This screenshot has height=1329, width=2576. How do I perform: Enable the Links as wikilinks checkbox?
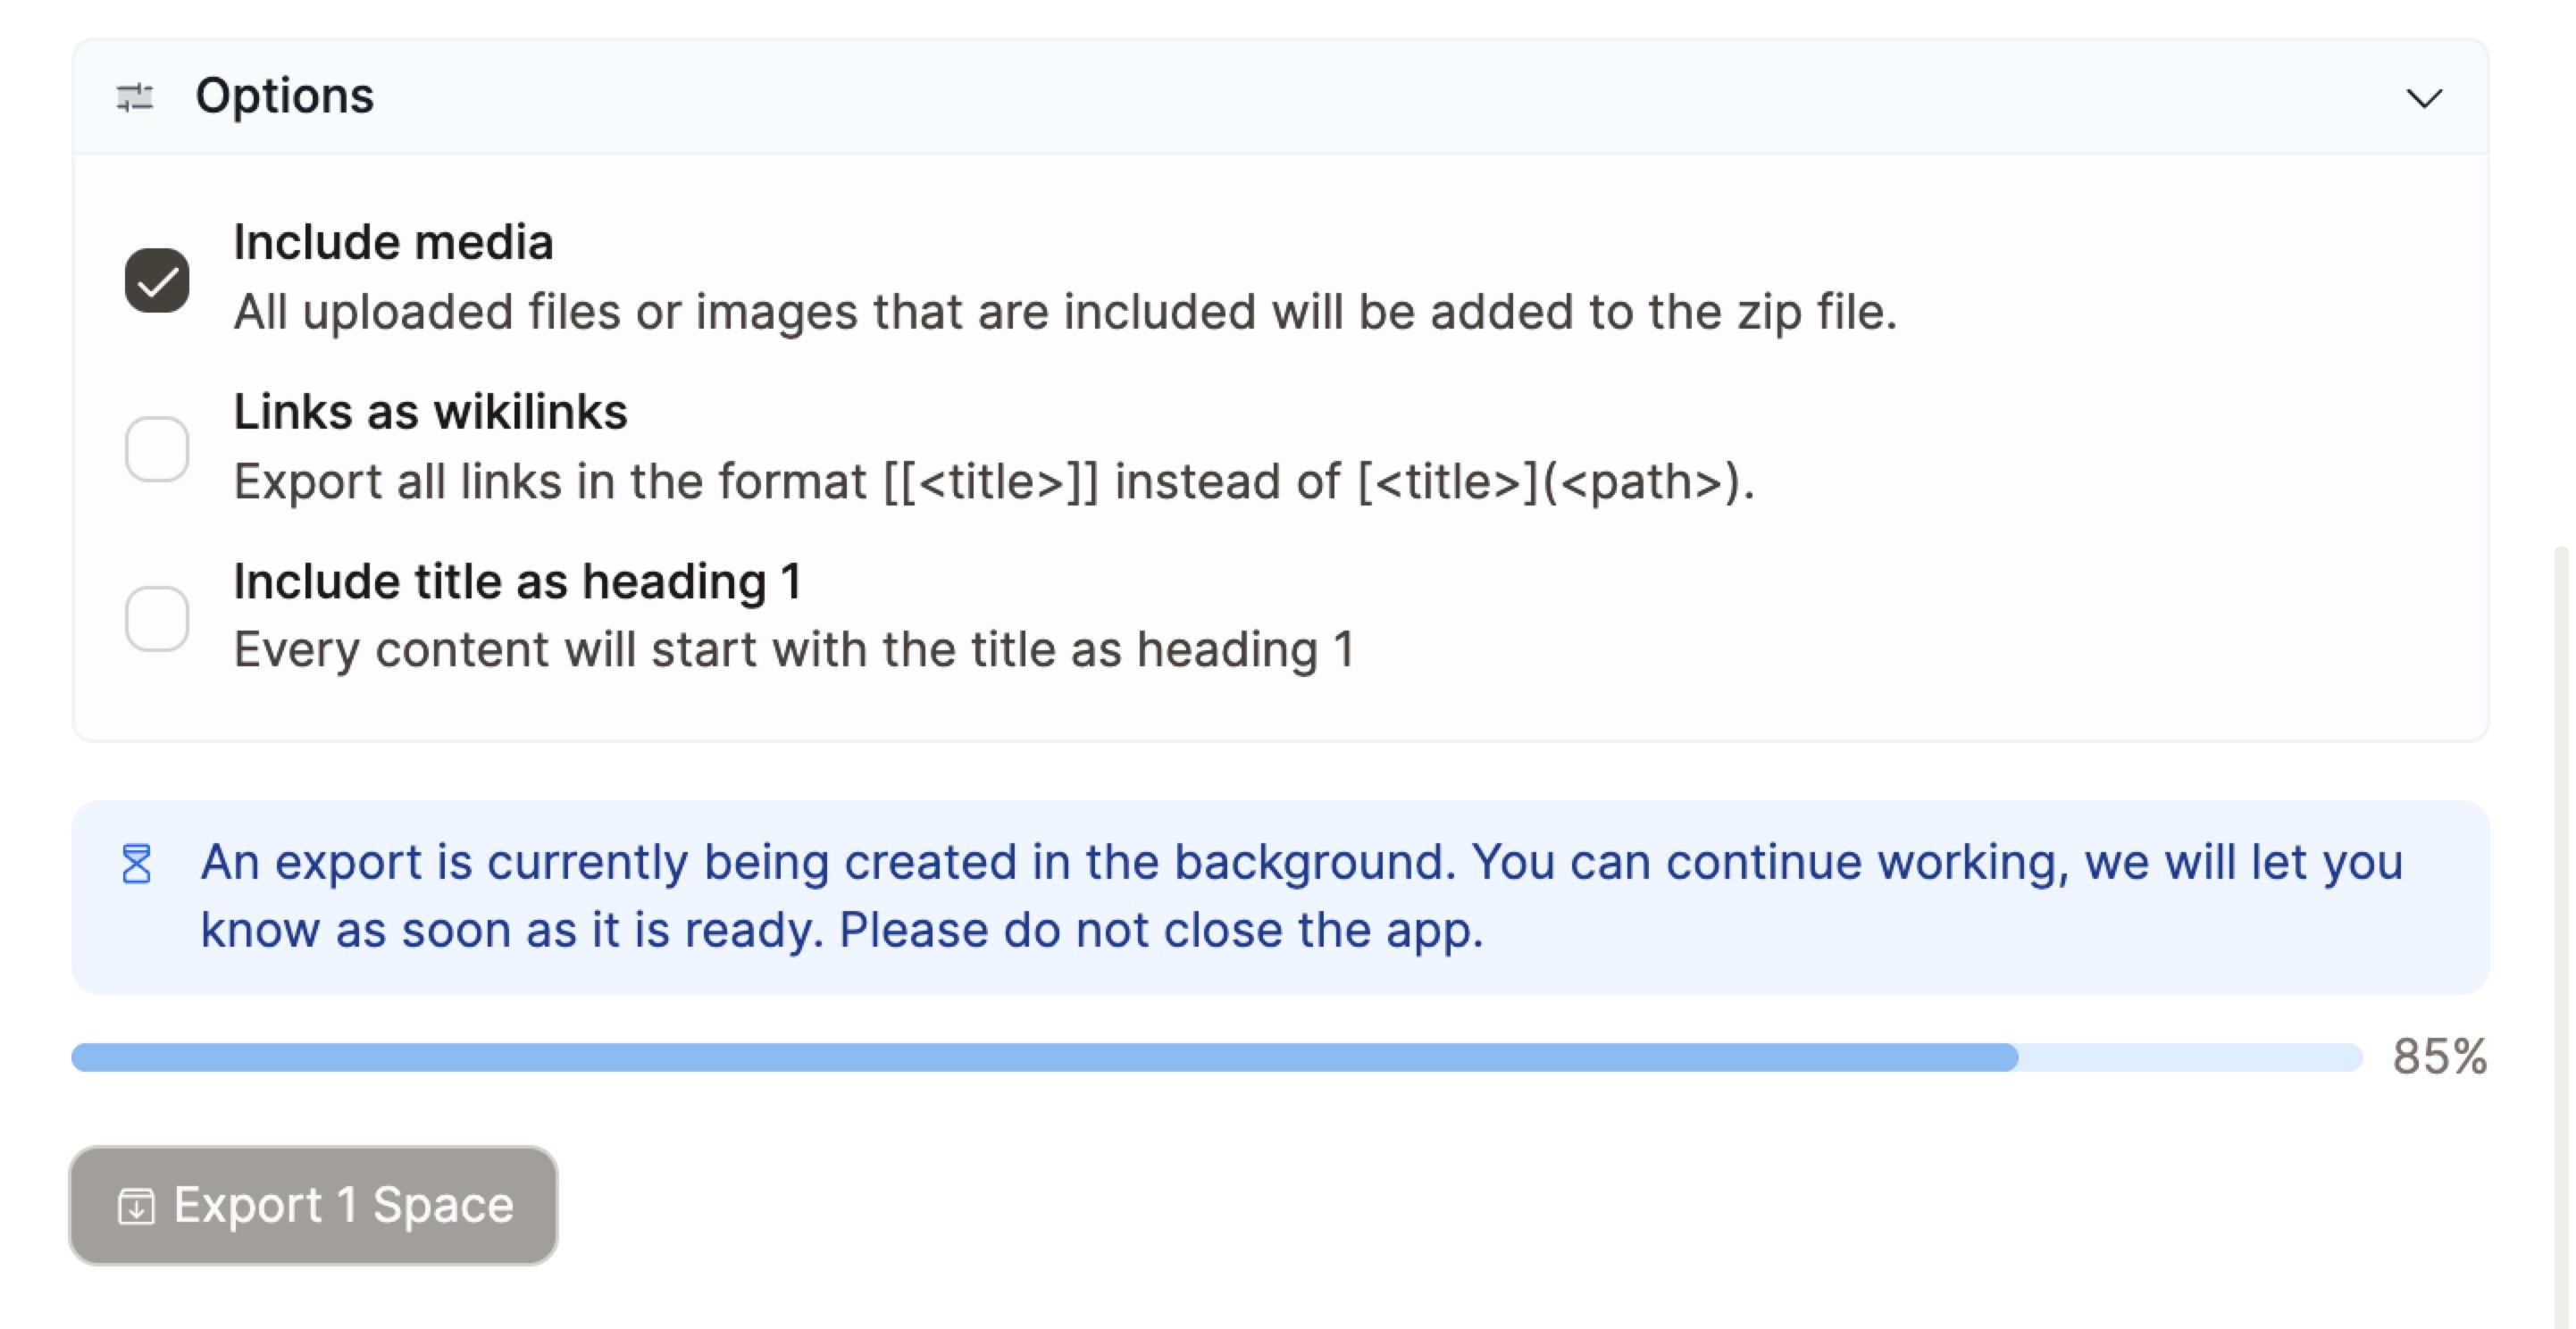coord(157,449)
